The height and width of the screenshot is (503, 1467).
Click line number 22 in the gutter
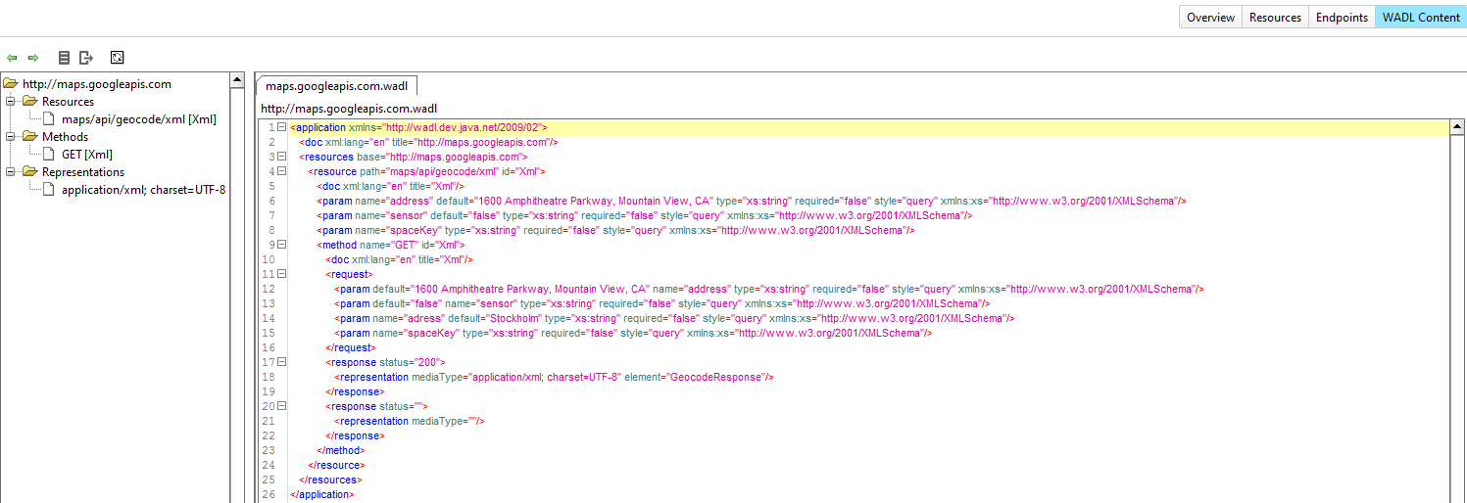tap(268, 435)
